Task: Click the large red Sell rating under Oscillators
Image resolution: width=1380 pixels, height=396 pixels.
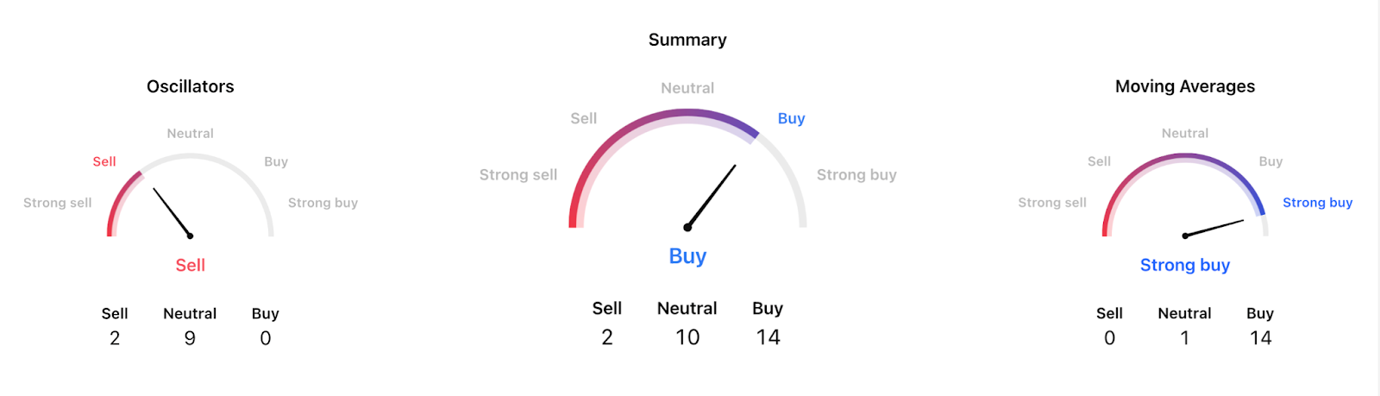Action: click(190, 265)
